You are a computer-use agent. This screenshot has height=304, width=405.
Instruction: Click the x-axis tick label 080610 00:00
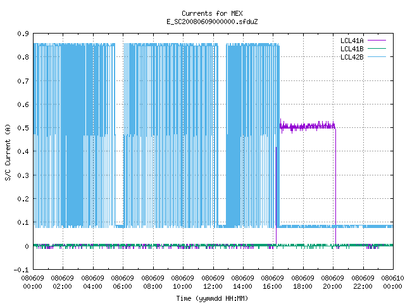(x=392, y=282)
